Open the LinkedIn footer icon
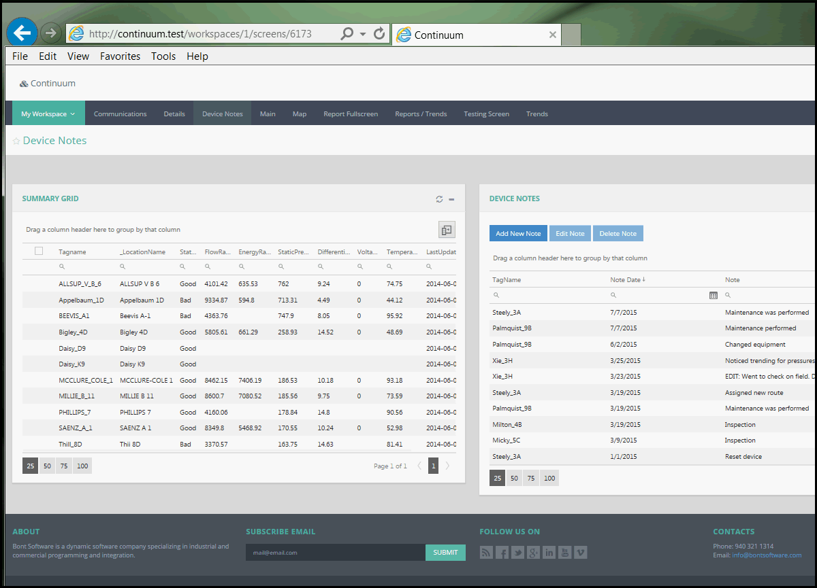817x588 pixels. (x=549, y=553)
